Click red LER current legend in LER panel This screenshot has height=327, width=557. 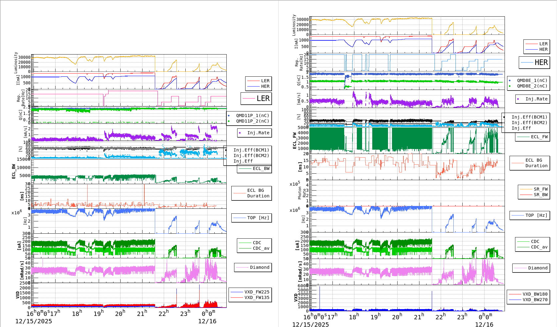(x=265, y=81)
